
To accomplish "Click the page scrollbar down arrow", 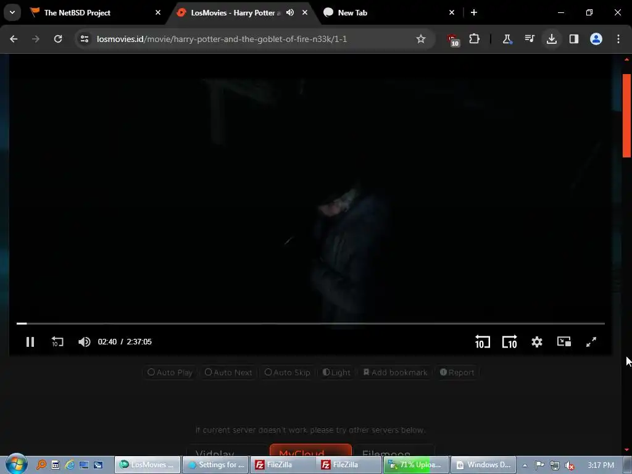I will coord(627,449).
